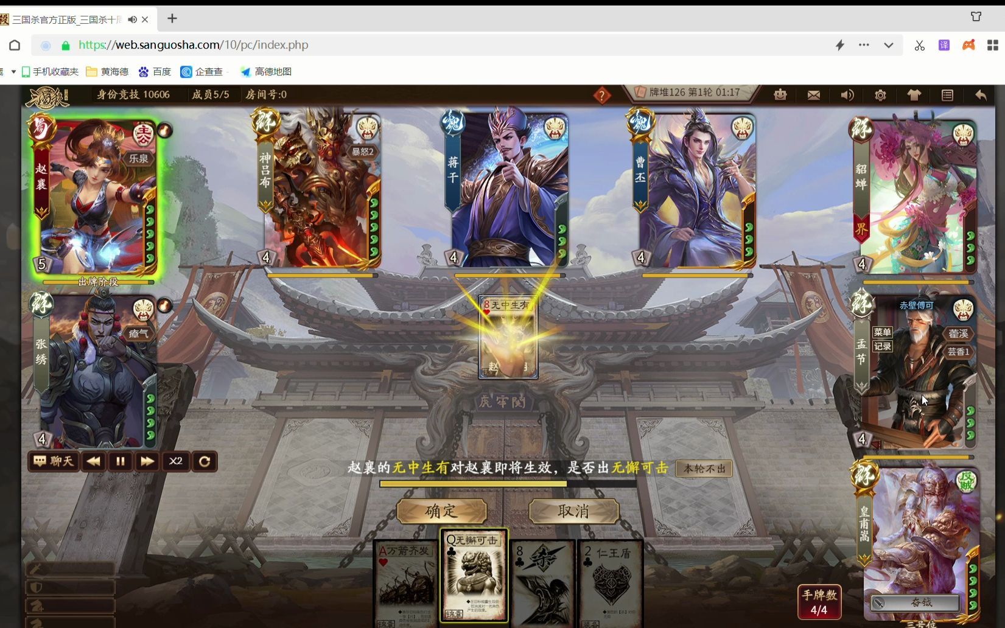Select the 仁王盾 hand card
Screen dimensions: 1005x628
611,584
